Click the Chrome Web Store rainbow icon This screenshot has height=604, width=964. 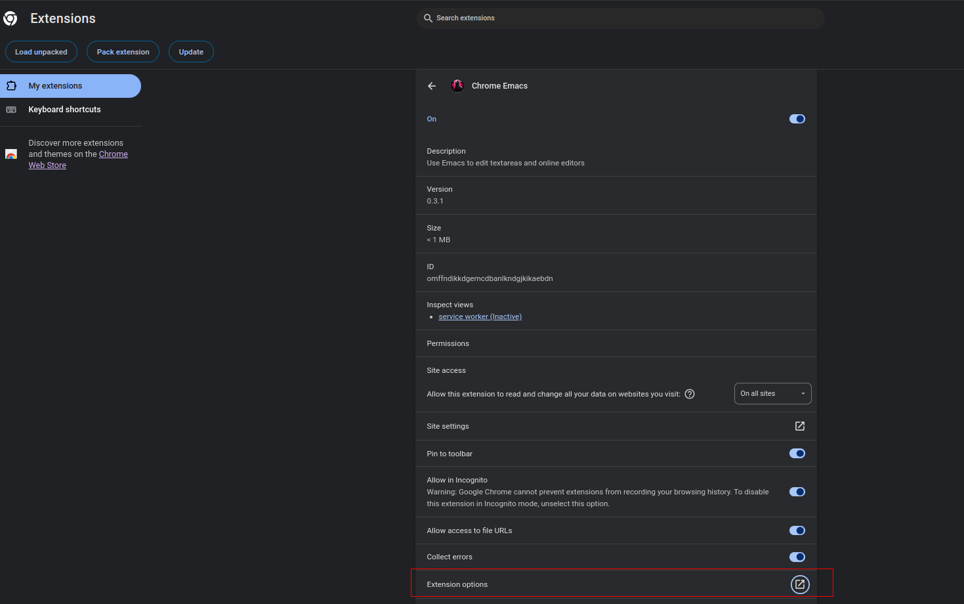[x=11, y=154]
